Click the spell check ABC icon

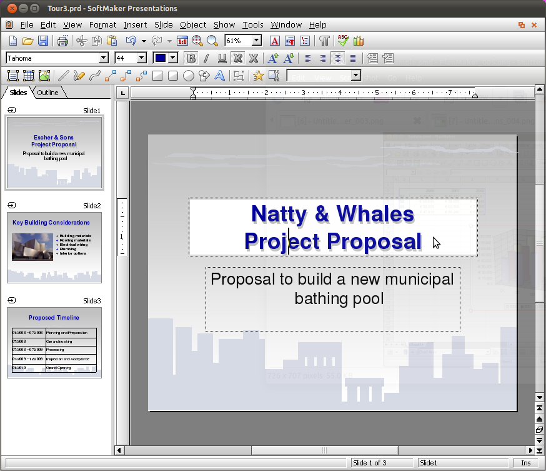click(342, 41)
